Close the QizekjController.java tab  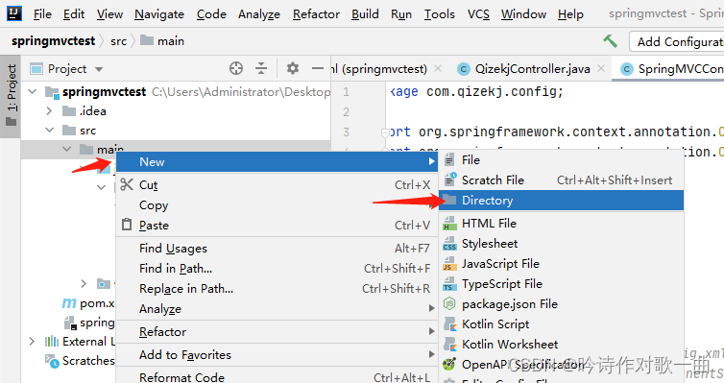[x=601, y=68]
